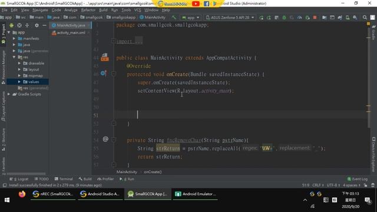Collapse all with the Project panel icon
This screenshot has height=212, width=377.
tap(27, 25)
